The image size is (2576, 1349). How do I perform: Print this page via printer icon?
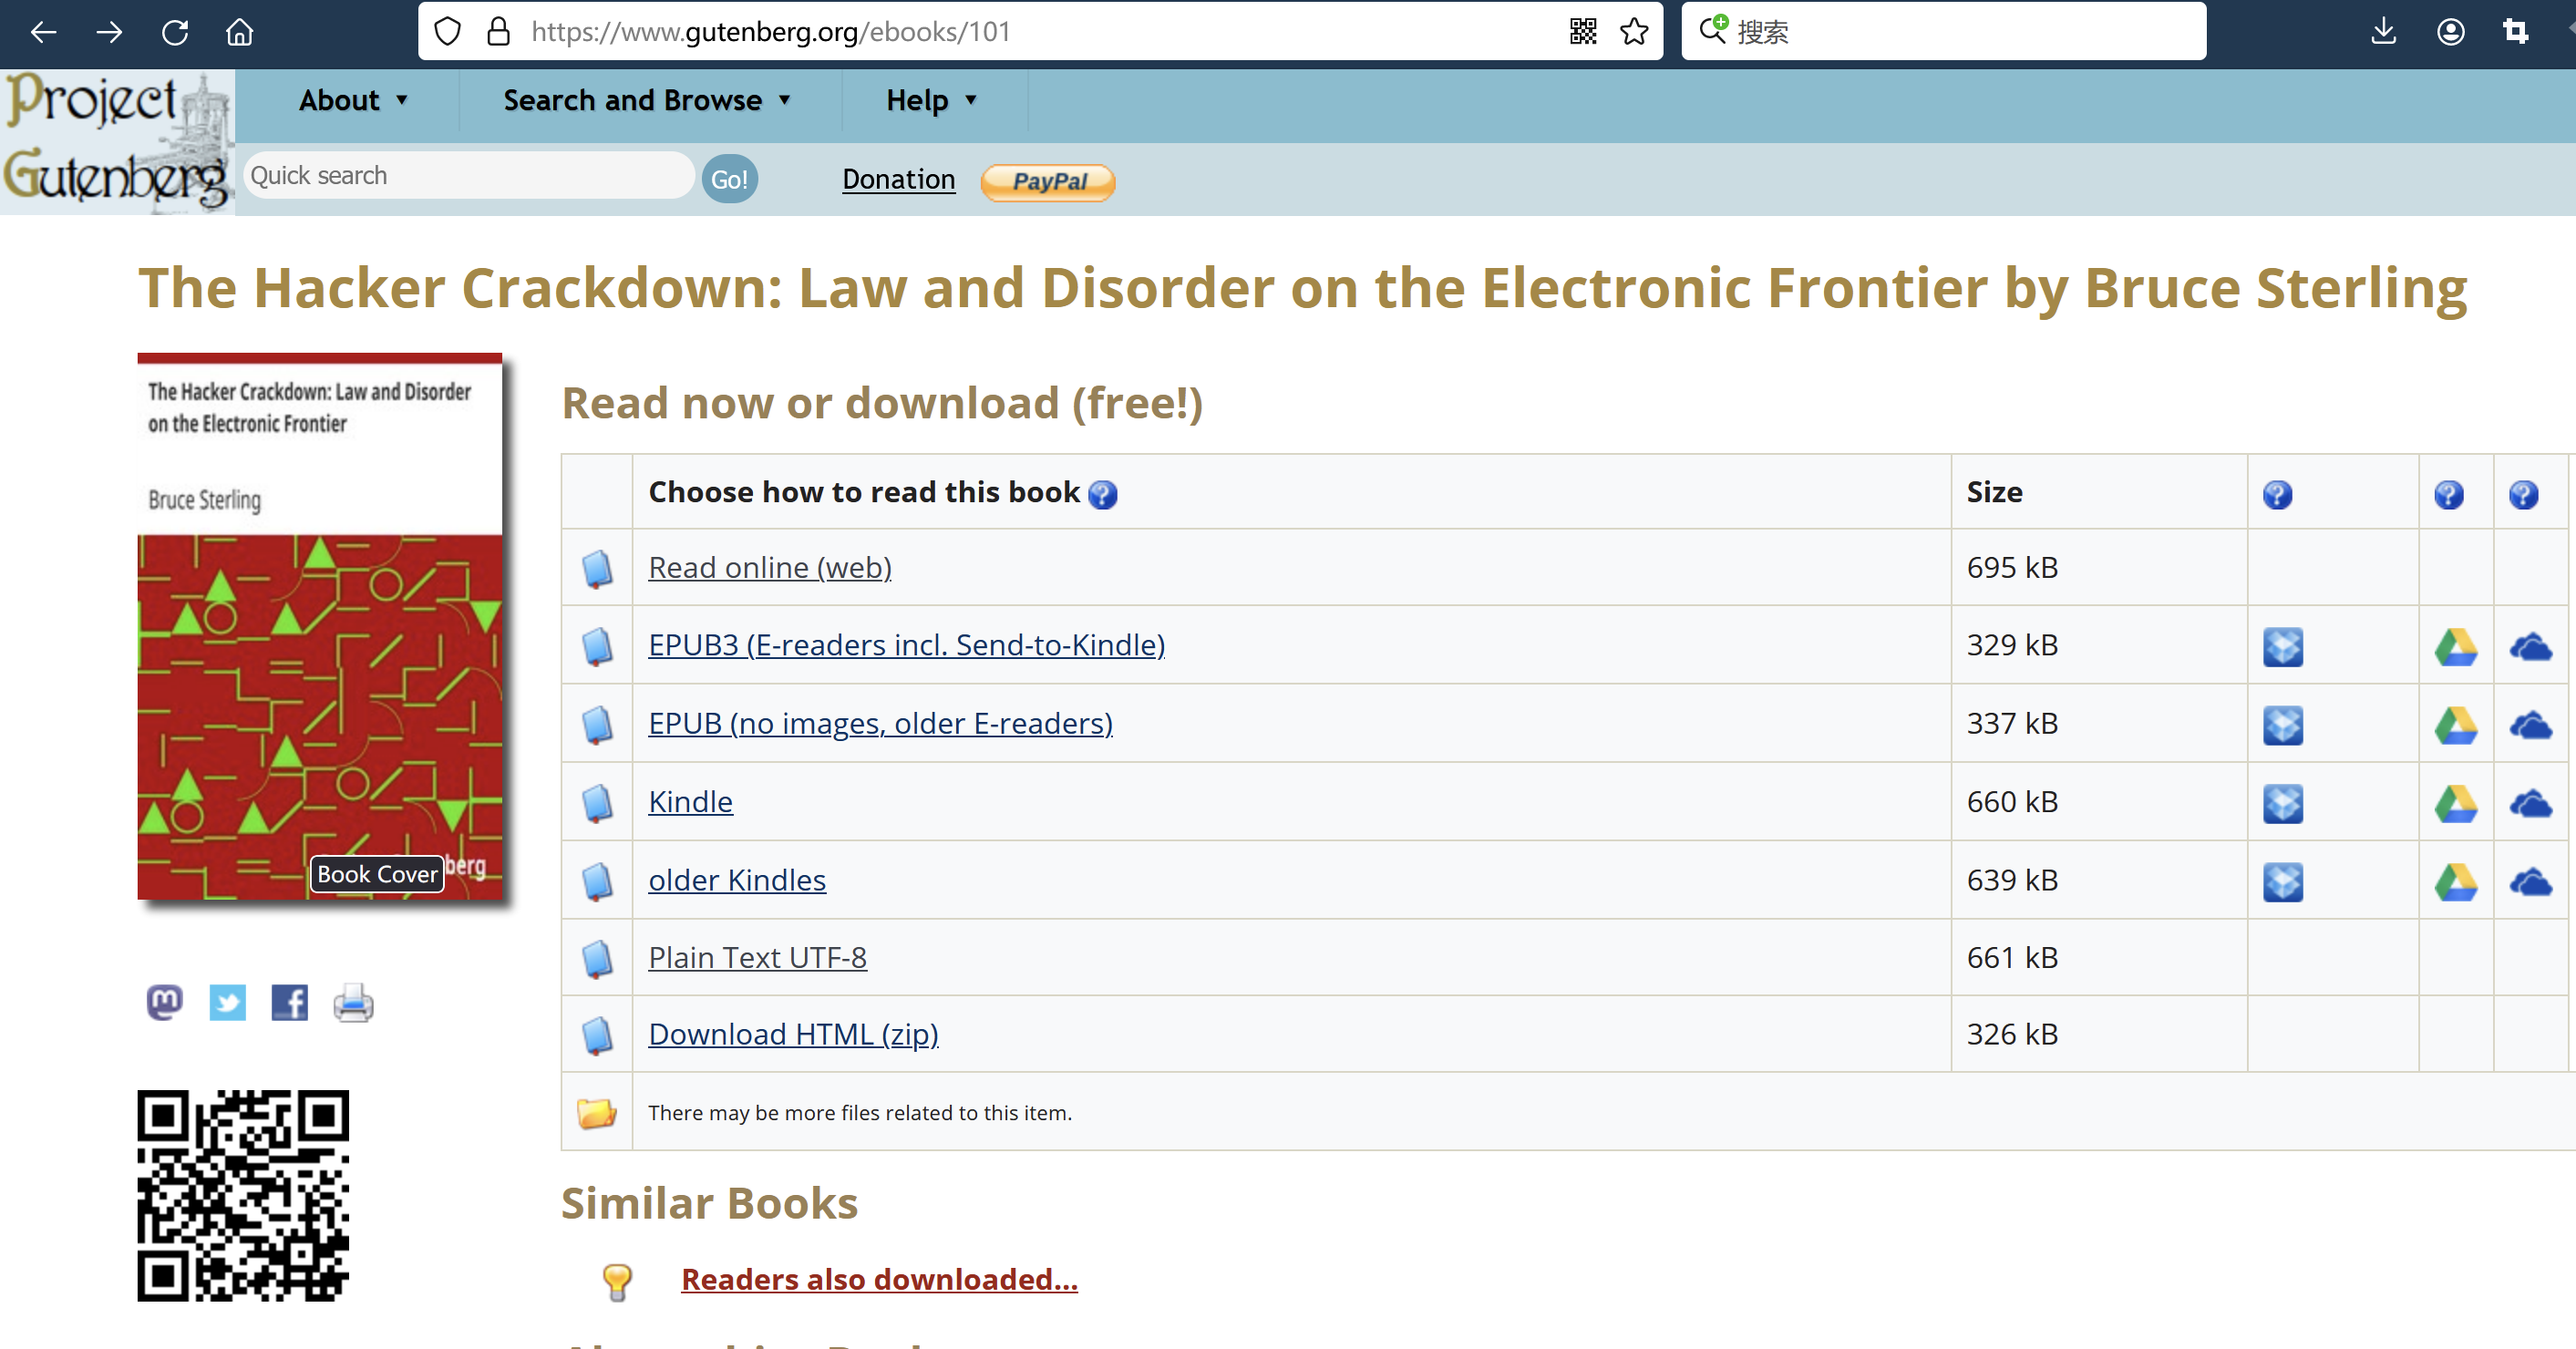coord(353,1002)
